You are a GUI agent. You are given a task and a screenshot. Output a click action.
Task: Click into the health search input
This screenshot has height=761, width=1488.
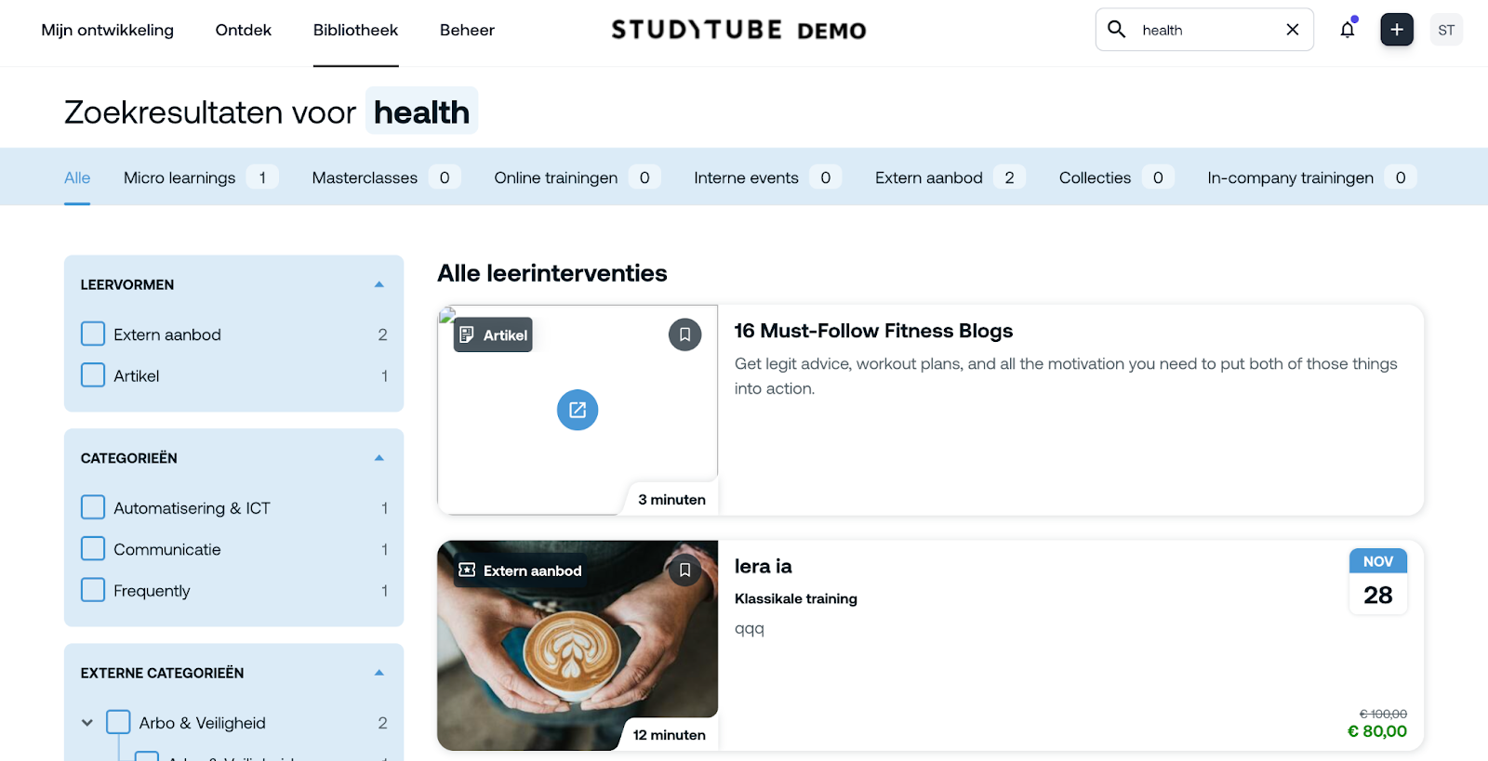(1204, 30)
